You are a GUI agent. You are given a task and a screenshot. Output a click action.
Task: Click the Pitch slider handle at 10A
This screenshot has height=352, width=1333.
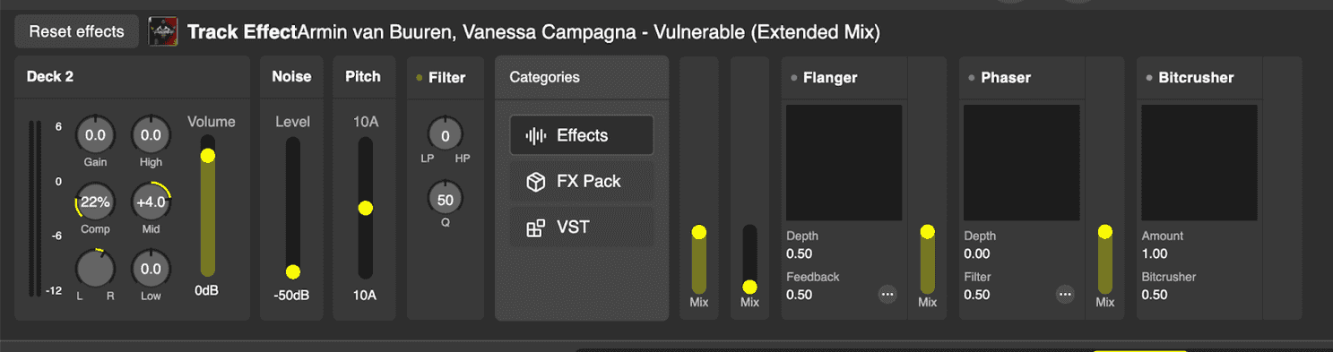point(365,208)
